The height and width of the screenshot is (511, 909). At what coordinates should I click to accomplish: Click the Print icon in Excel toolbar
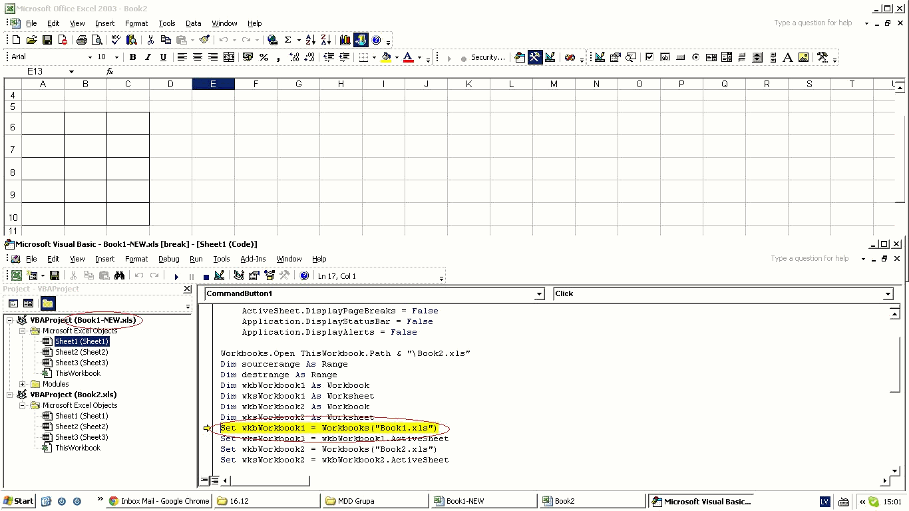pyautogui.click(x=81, y=40)
